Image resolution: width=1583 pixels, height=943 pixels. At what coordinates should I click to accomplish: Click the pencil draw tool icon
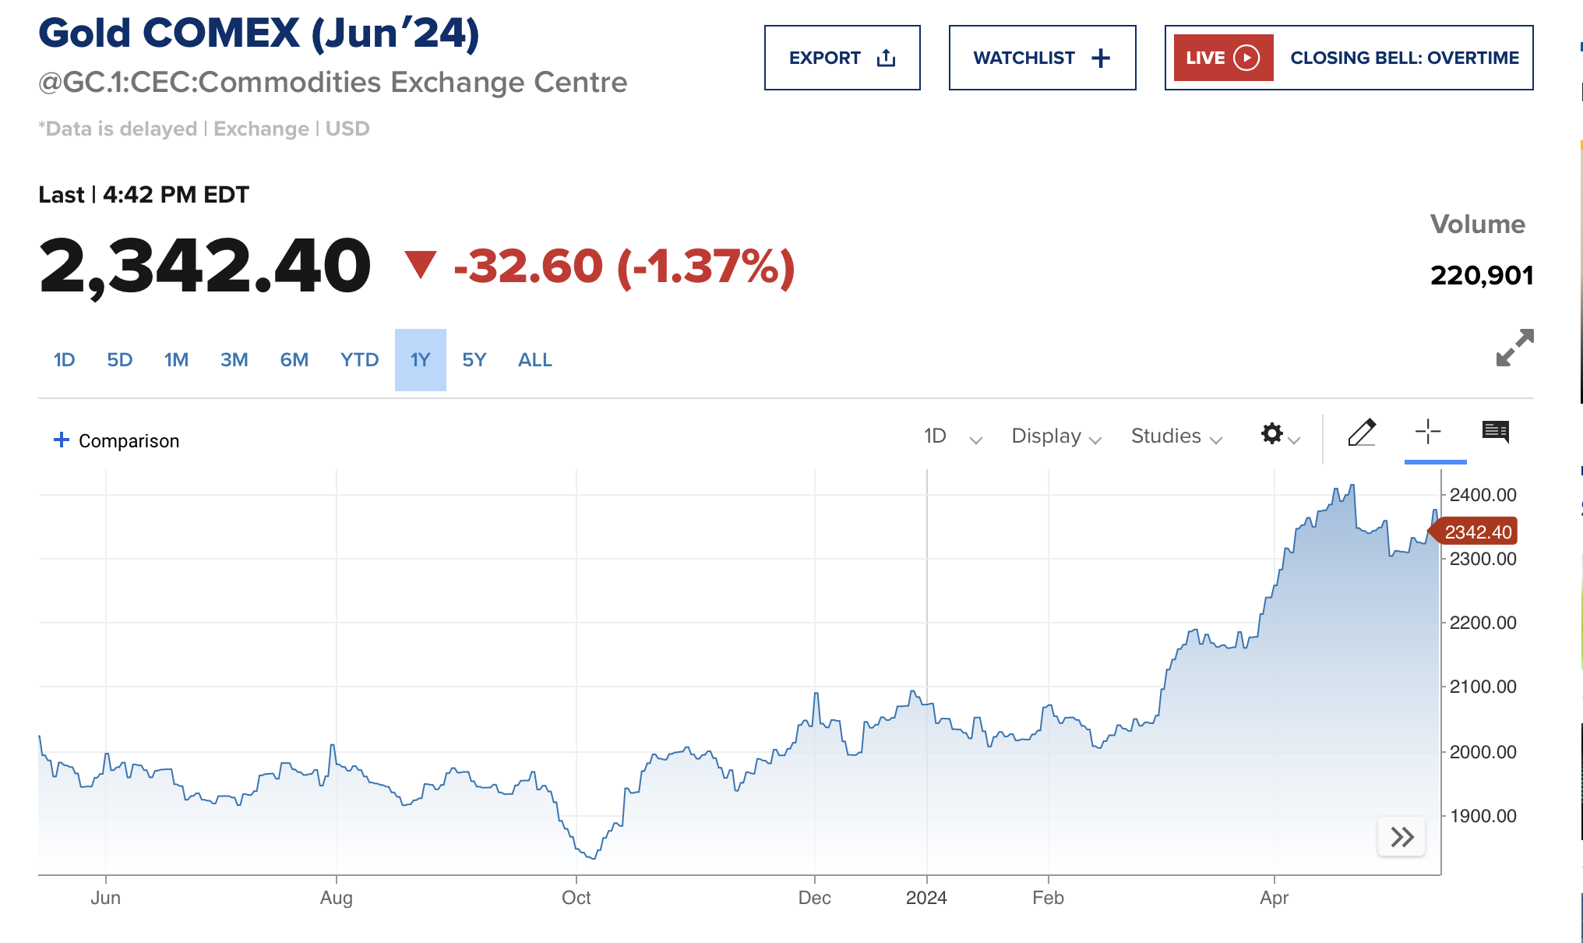pyautogui.click(x=1361, y=433)
